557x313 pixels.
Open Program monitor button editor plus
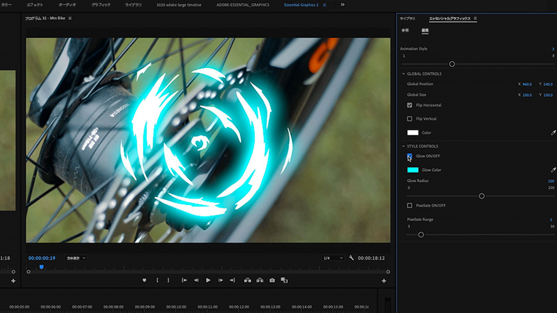(x=384, y=281)
